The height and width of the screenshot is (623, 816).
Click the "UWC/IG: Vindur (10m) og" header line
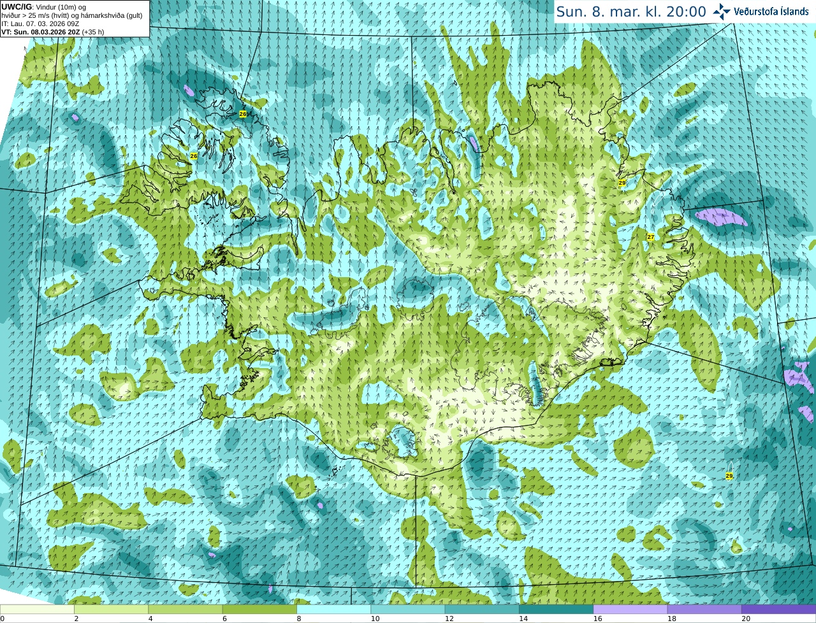point(44,7)
